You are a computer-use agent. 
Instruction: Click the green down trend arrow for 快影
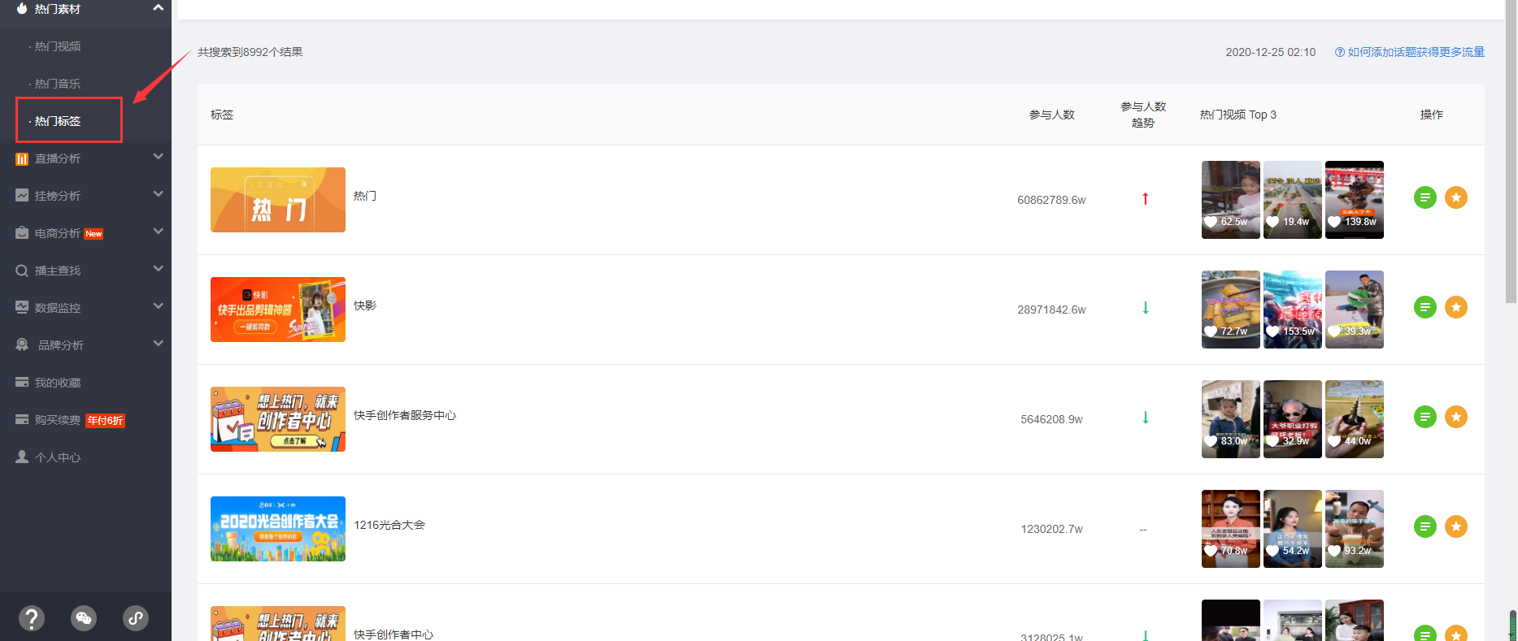(1145, 308)
